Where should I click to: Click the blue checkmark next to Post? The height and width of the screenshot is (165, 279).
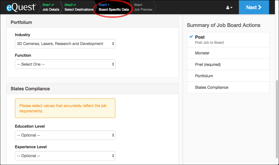pos(191,37)
